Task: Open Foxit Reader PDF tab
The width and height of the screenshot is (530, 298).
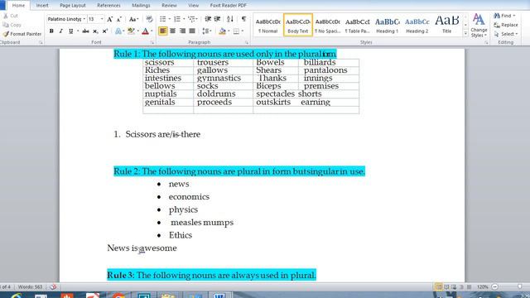Action: pyautogui.click(x=229, y=6)
